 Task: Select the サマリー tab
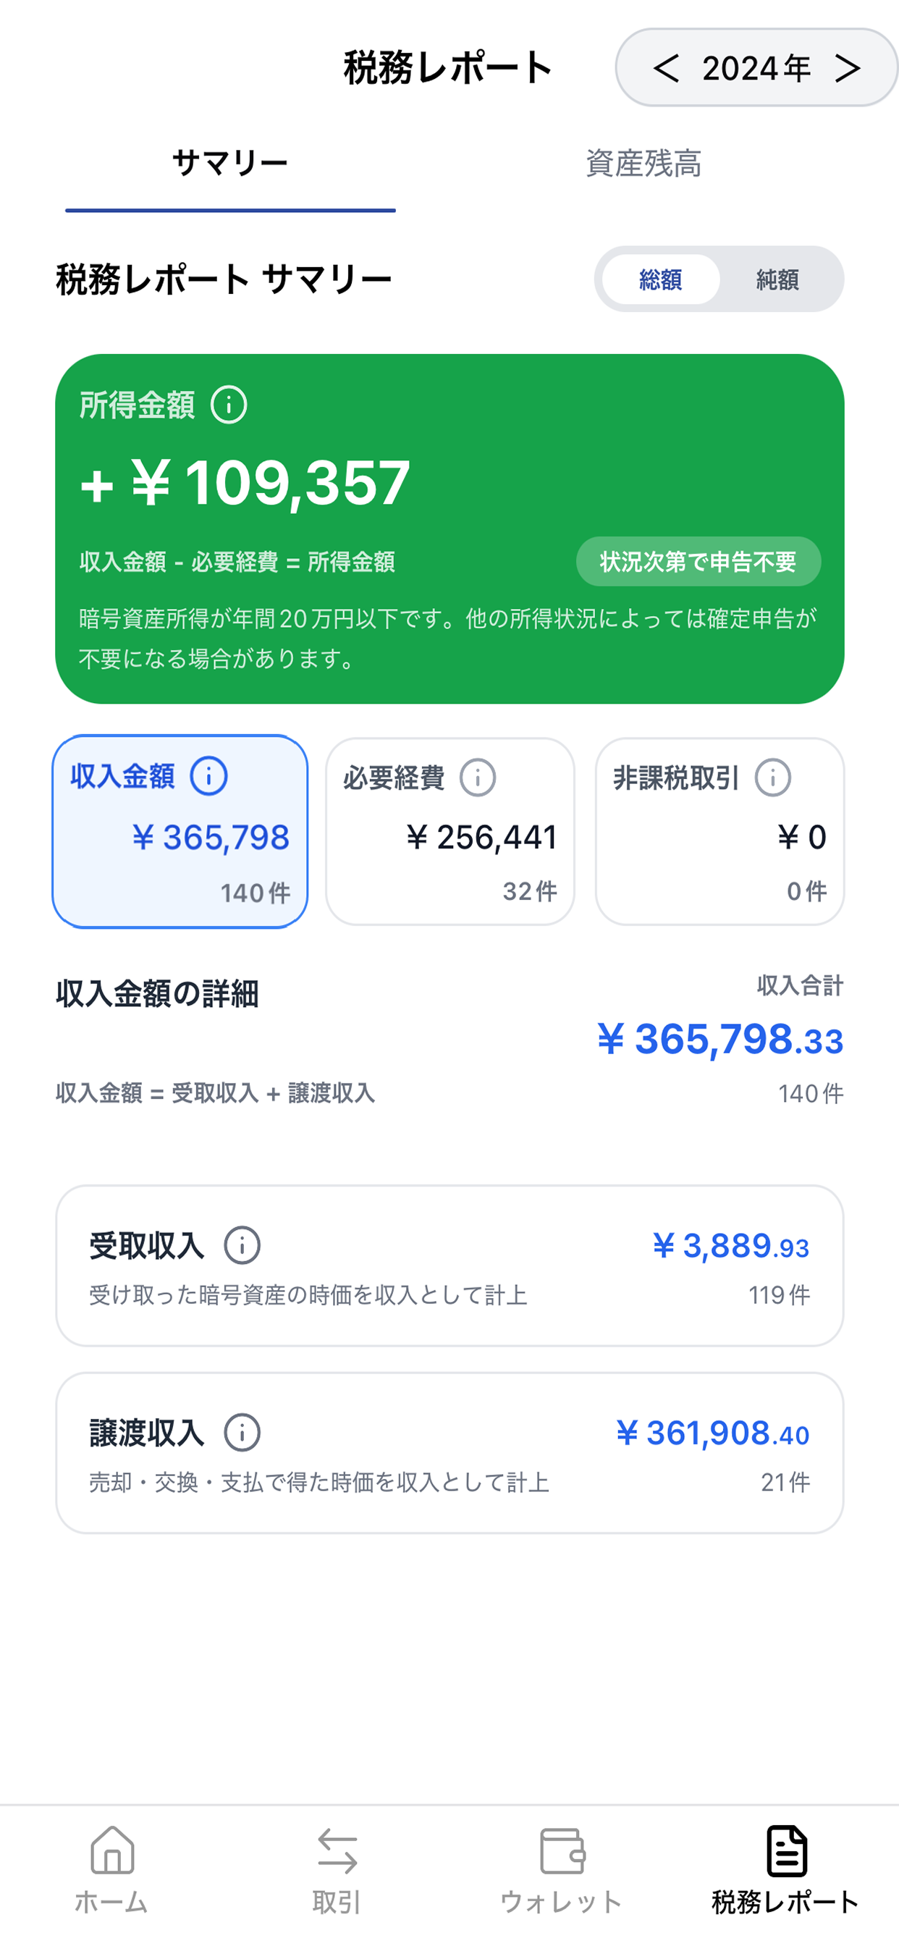pyautogui.click(x=230, y=164)
